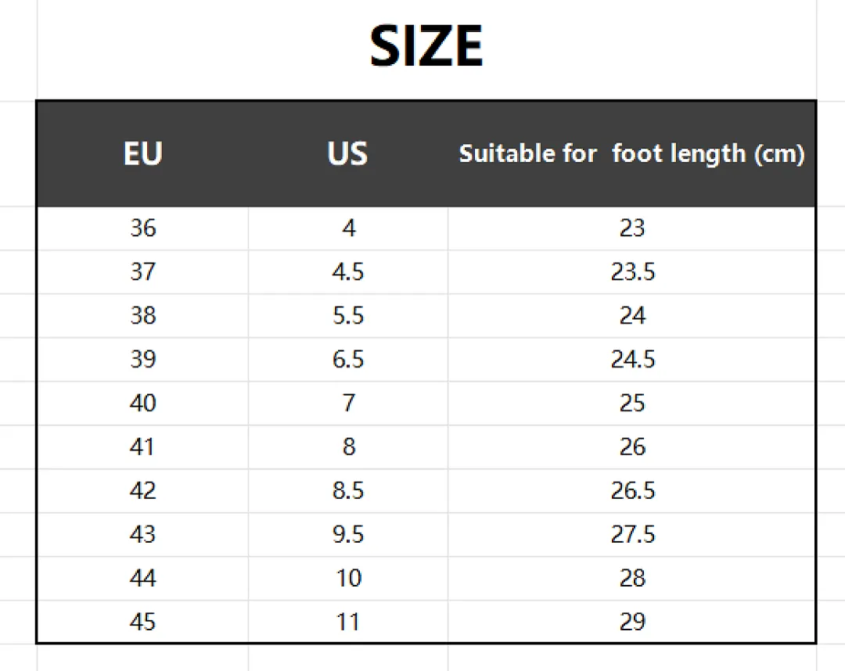The width and height of the screenshot is (845, 671).
Task: Select the EU size 45 cell
Action: click(143, 622)
